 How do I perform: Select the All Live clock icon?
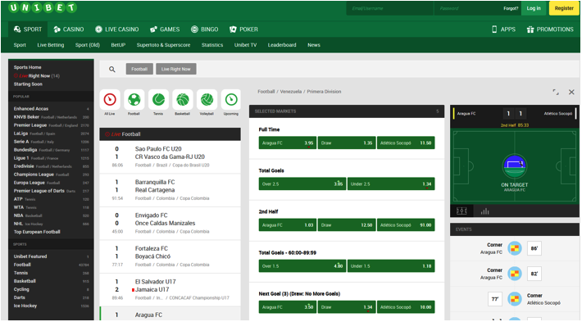[x=110, y=100]
